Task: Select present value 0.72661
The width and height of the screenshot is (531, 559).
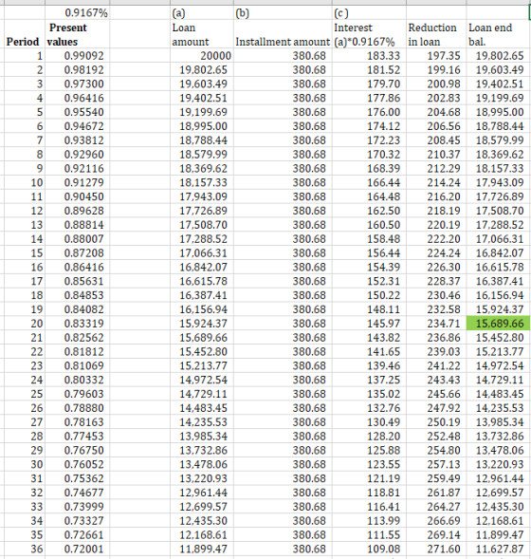Action: pos(84,534)
